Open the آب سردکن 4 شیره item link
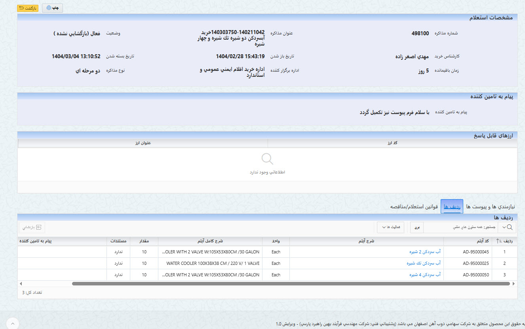The width and height of the screenshot is (525, 329). pyautogui.click(x=425, y=275)
